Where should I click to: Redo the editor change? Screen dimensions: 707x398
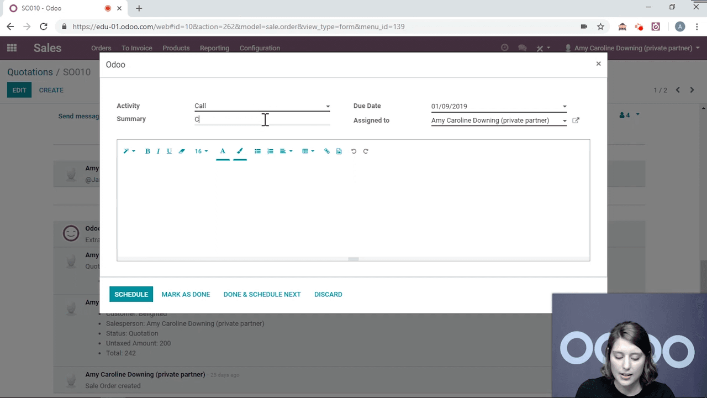click(366, 151)
